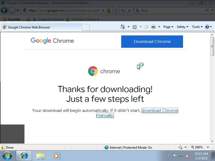
Task: Click the search magnifier icon
Action: 207,10
